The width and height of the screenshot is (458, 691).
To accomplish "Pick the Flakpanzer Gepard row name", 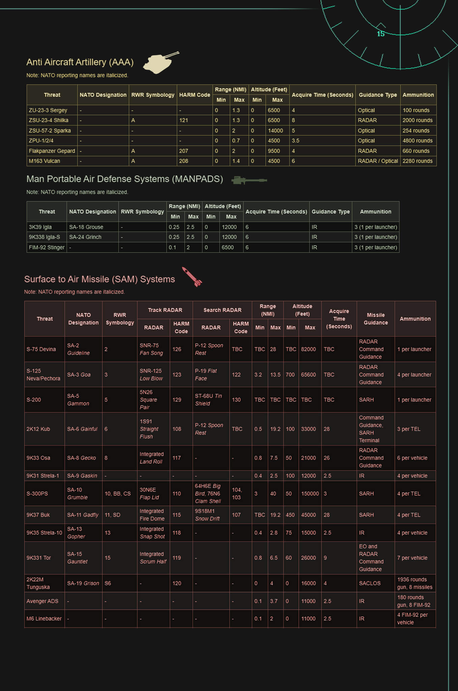I will point(52,151).
